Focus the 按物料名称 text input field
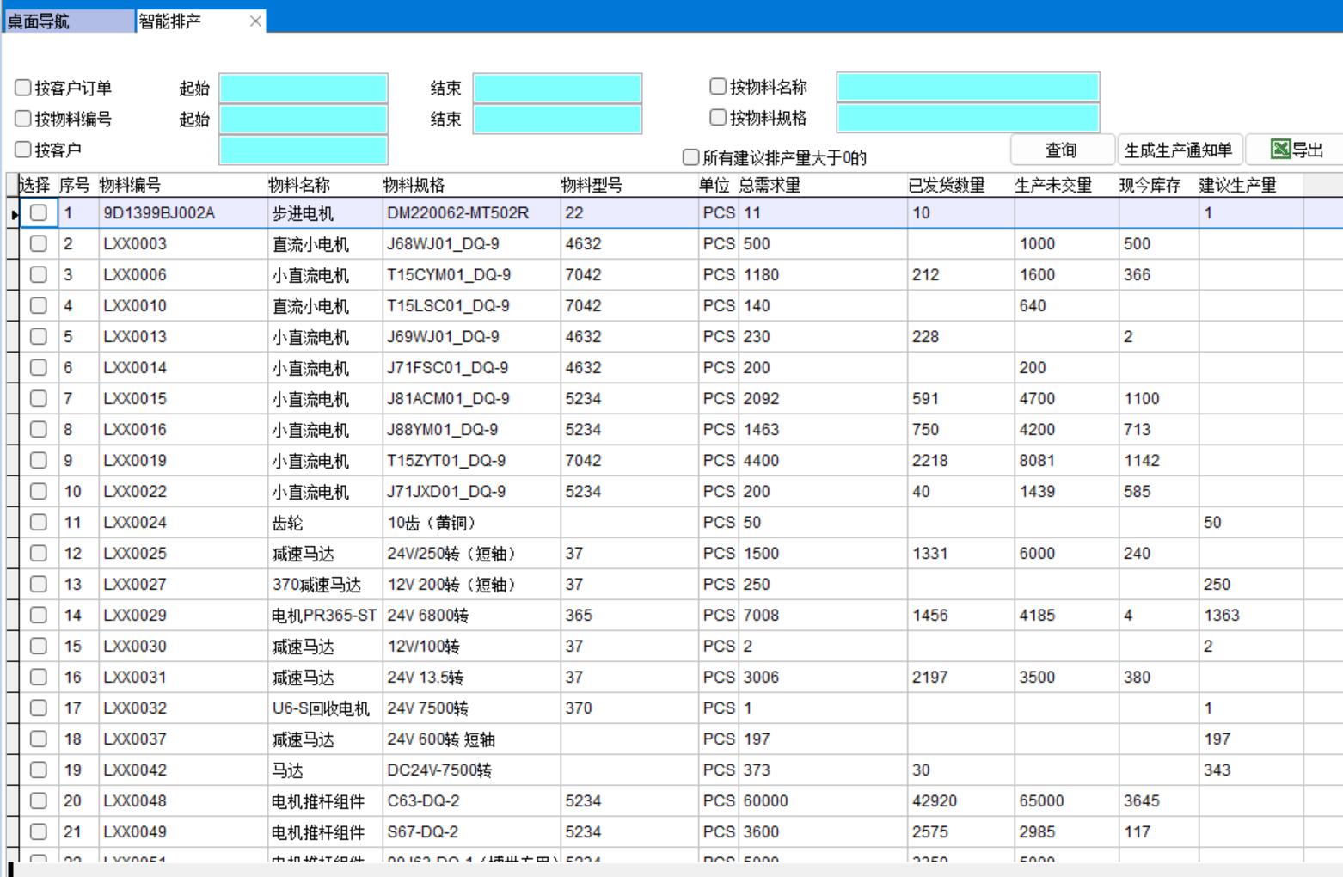The width and height of the screenshot is (1343, 877). tap(967, 87)
